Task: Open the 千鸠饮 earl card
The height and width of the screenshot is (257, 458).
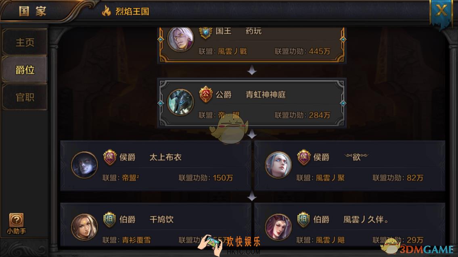Action: coord(155,225)
